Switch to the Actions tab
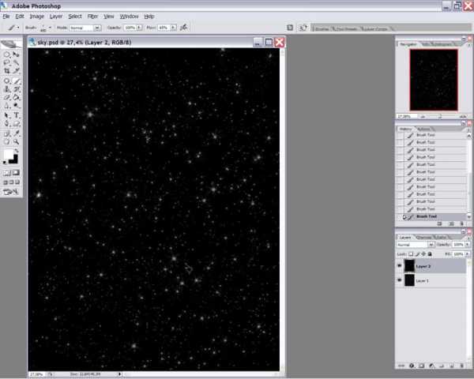474x379 pixels. [x=424, y=129]
